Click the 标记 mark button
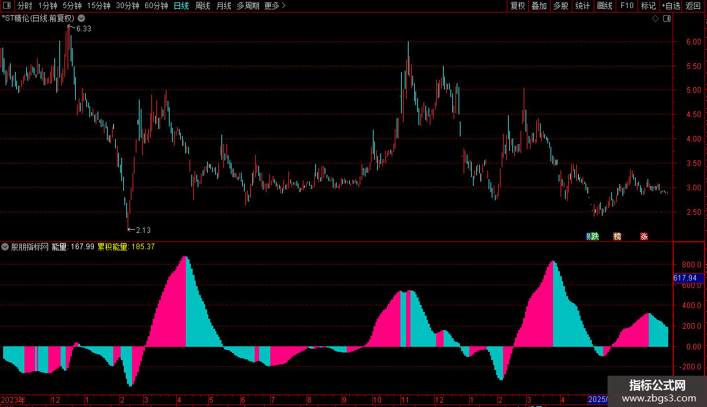 [x=648, y=6]
